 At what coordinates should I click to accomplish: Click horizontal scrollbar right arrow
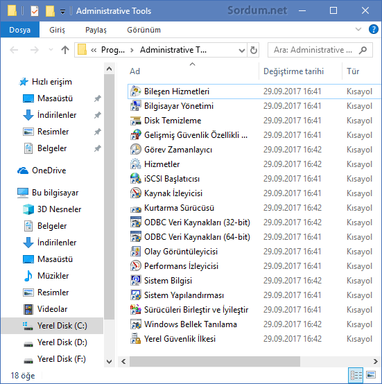coord(375,361)
